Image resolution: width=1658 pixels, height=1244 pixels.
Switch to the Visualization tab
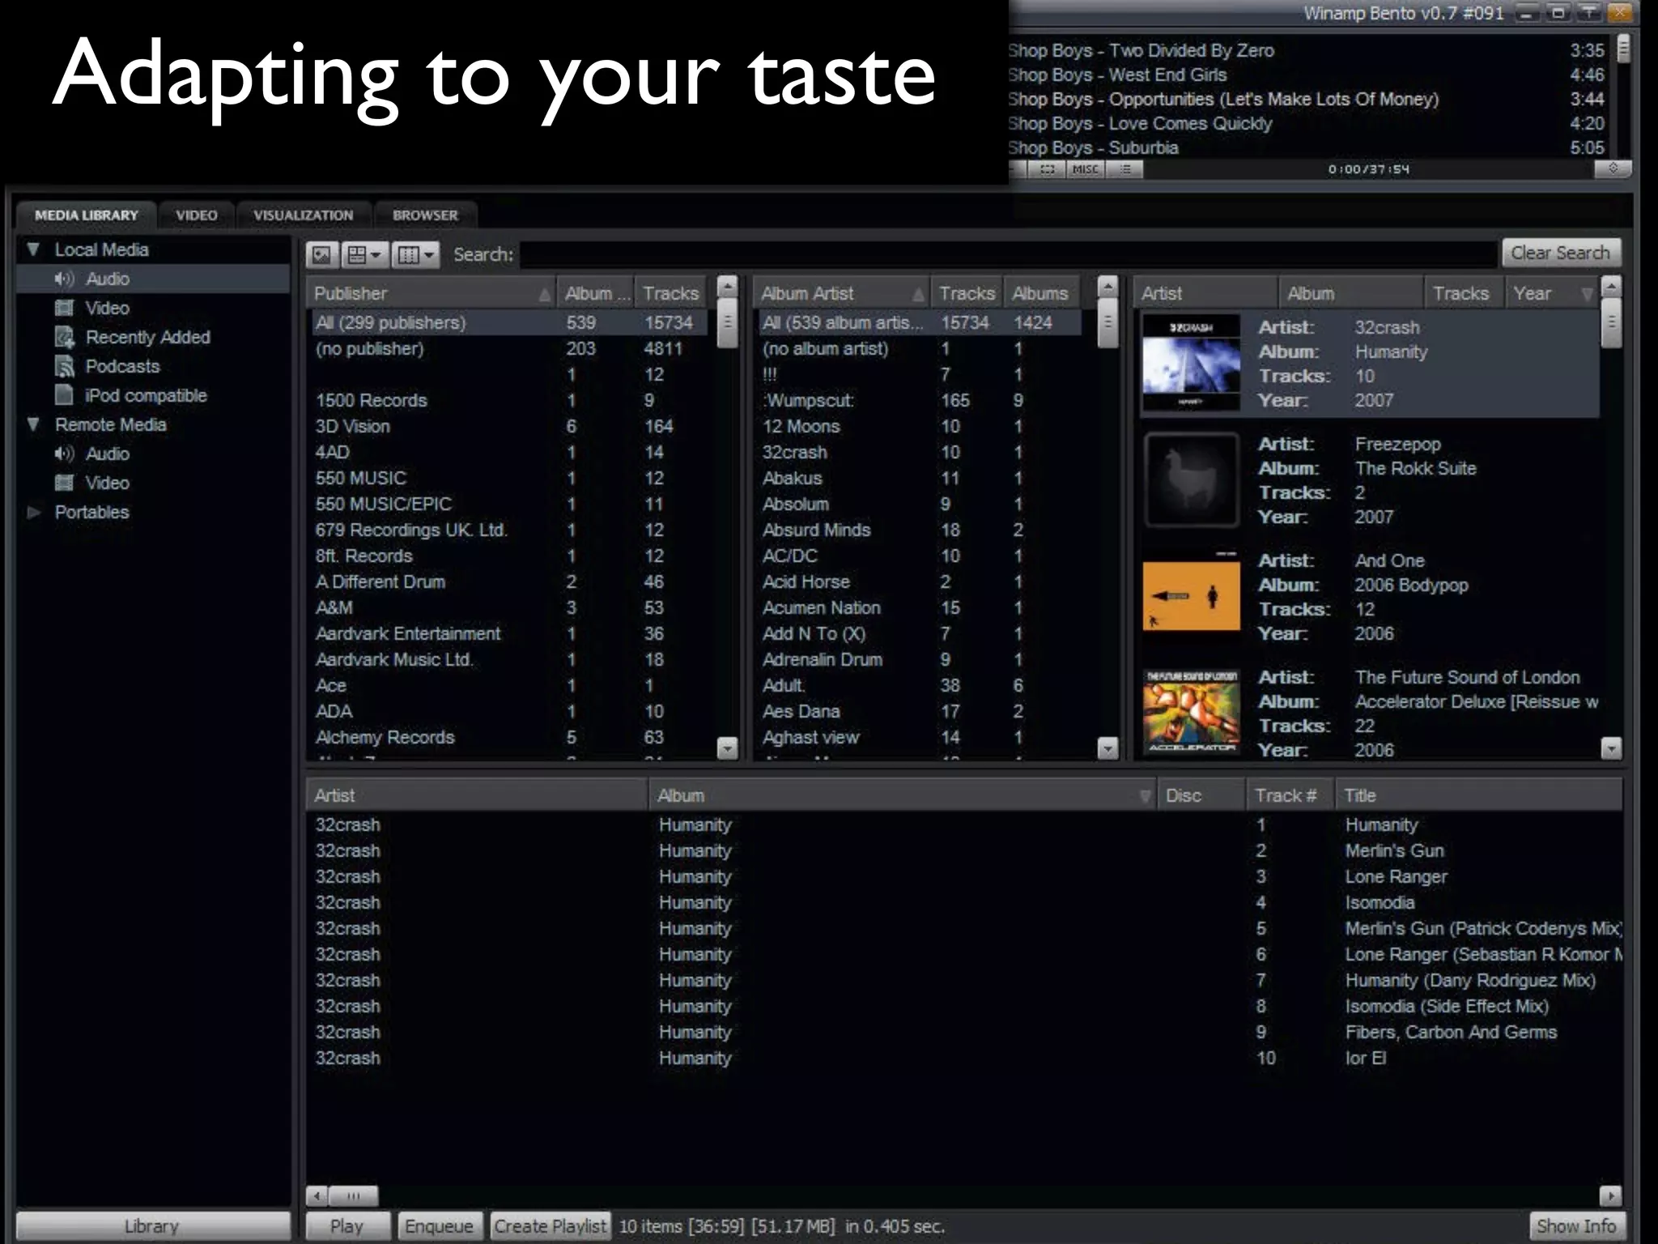click(303, 215)
